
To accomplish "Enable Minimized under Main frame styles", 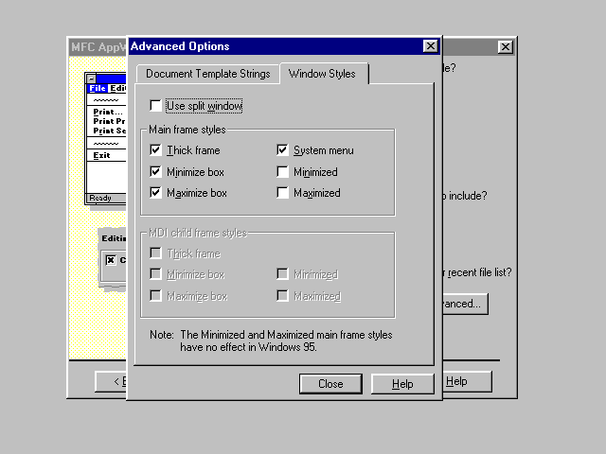I will coord(283,172).
